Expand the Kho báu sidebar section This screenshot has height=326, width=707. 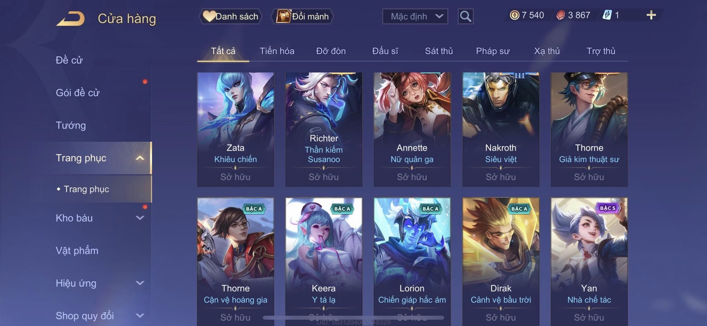(x=140, y=218)
